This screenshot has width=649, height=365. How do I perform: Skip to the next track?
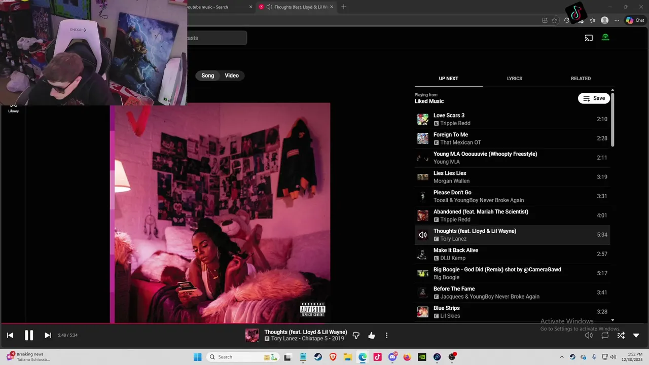tap(48, 335)
